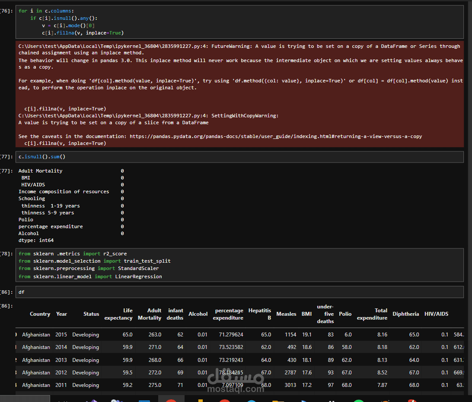Click the 'Life expectancy' column header
The image size is (472, 402).
tap(118, 314)
